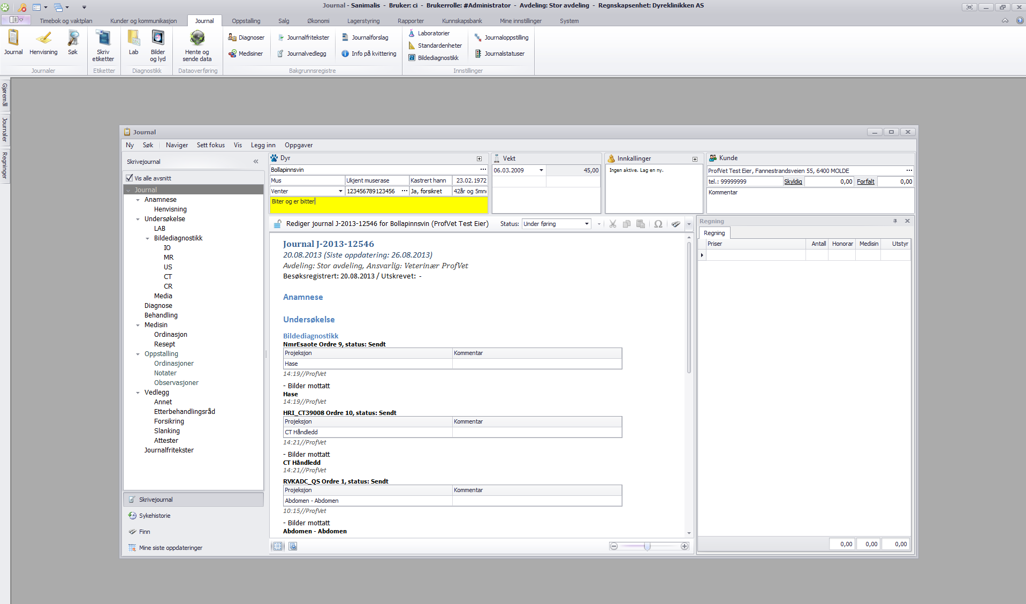Viewport: 1026px width, 604px height.
Task: Open Mine siste oppdateringer
Action: [193, 548]
